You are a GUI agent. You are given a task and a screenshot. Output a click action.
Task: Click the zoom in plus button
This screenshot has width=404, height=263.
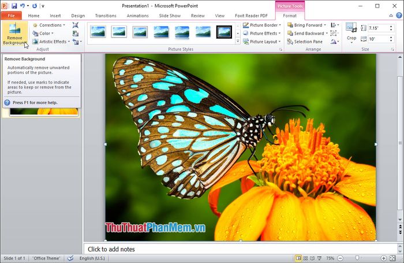tap(384, 258)
